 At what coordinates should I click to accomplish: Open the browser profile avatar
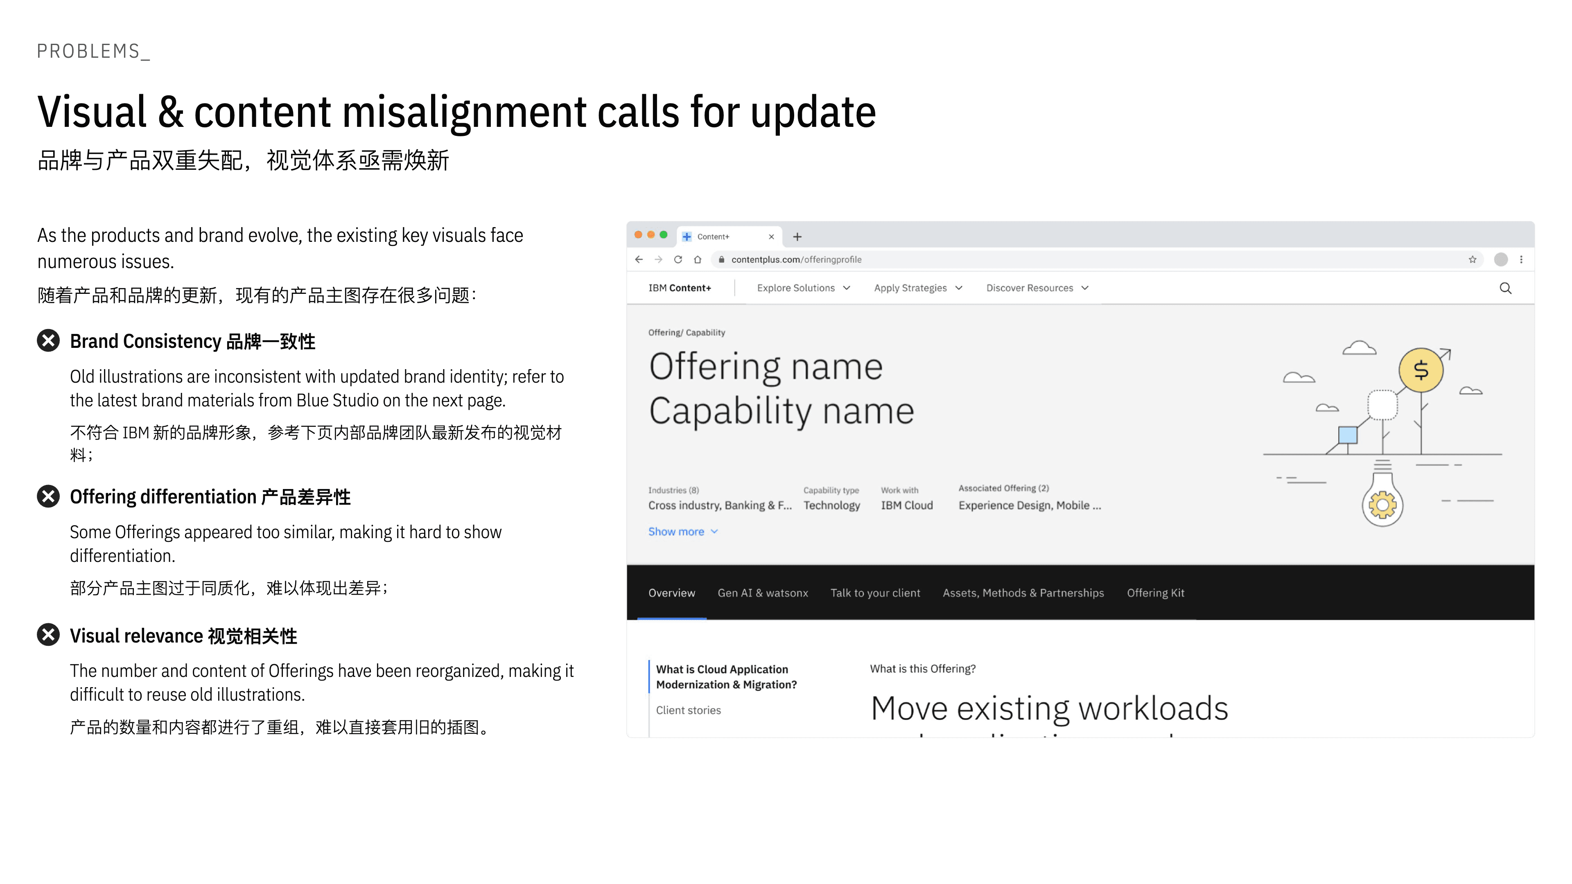1501,259
